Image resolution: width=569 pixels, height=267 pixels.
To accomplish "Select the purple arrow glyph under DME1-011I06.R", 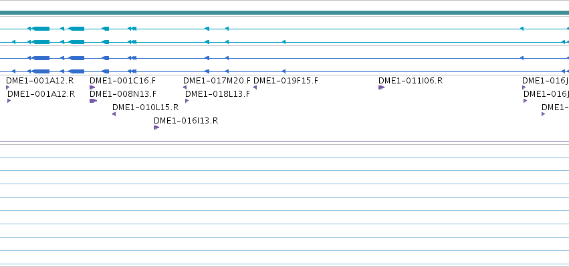I will click(381, 87).
